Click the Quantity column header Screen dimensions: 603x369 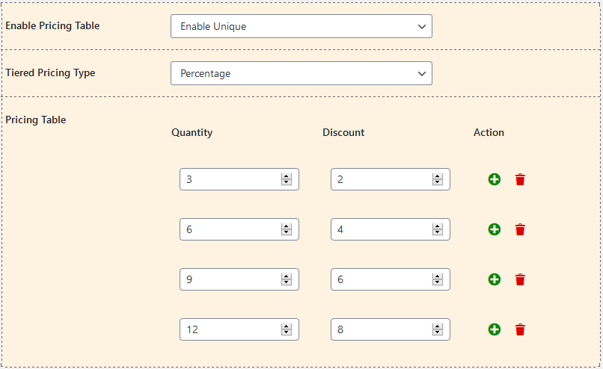192,132
